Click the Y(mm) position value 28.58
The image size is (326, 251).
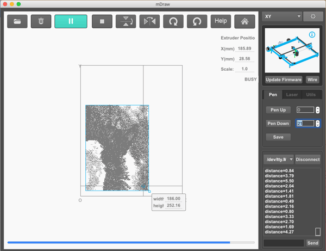(x=244, y=59)
